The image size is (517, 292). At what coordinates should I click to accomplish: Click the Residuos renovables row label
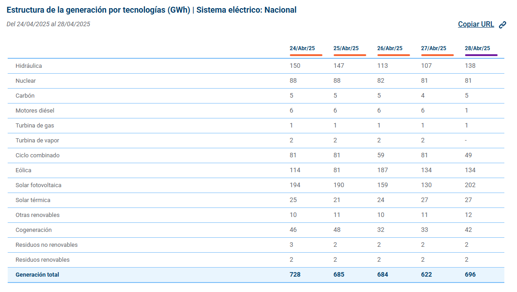[42, 259]
